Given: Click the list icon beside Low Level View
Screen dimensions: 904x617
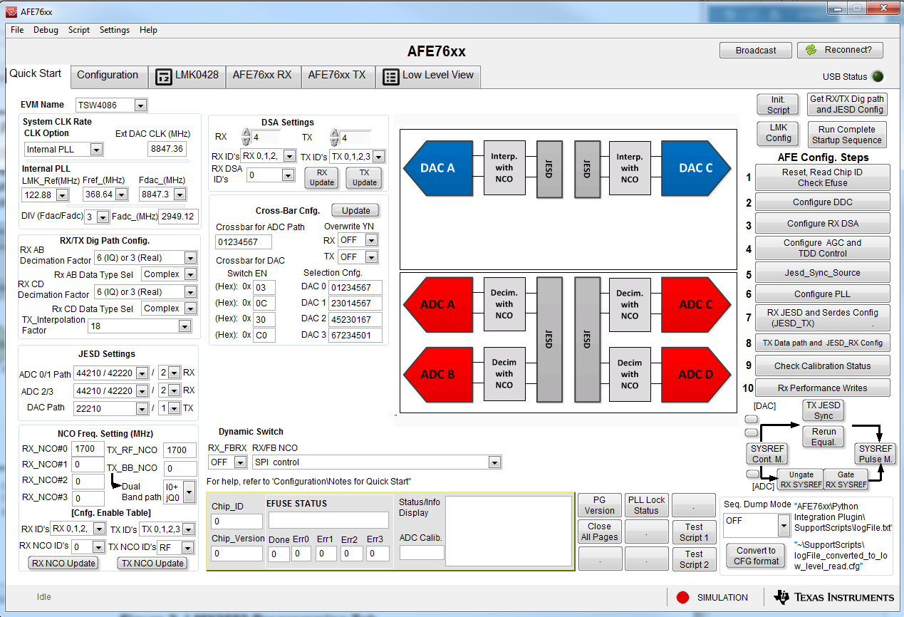Looking at the screenshot, I should (x=390, y=76).
